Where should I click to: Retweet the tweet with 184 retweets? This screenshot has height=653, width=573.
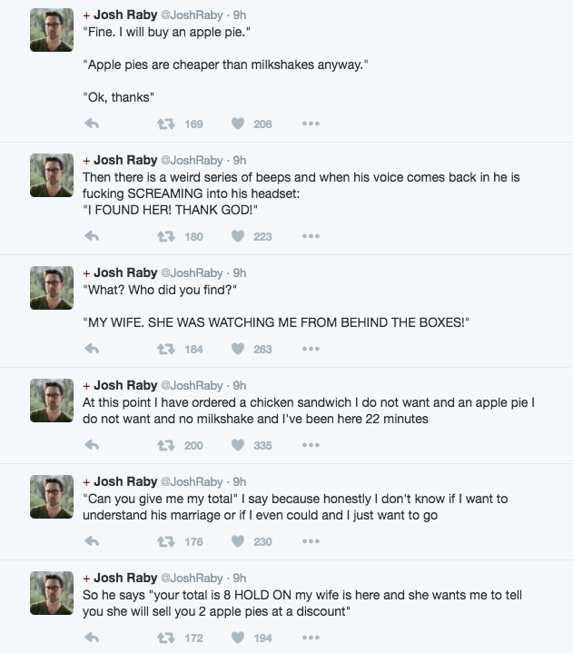(166, 349)
